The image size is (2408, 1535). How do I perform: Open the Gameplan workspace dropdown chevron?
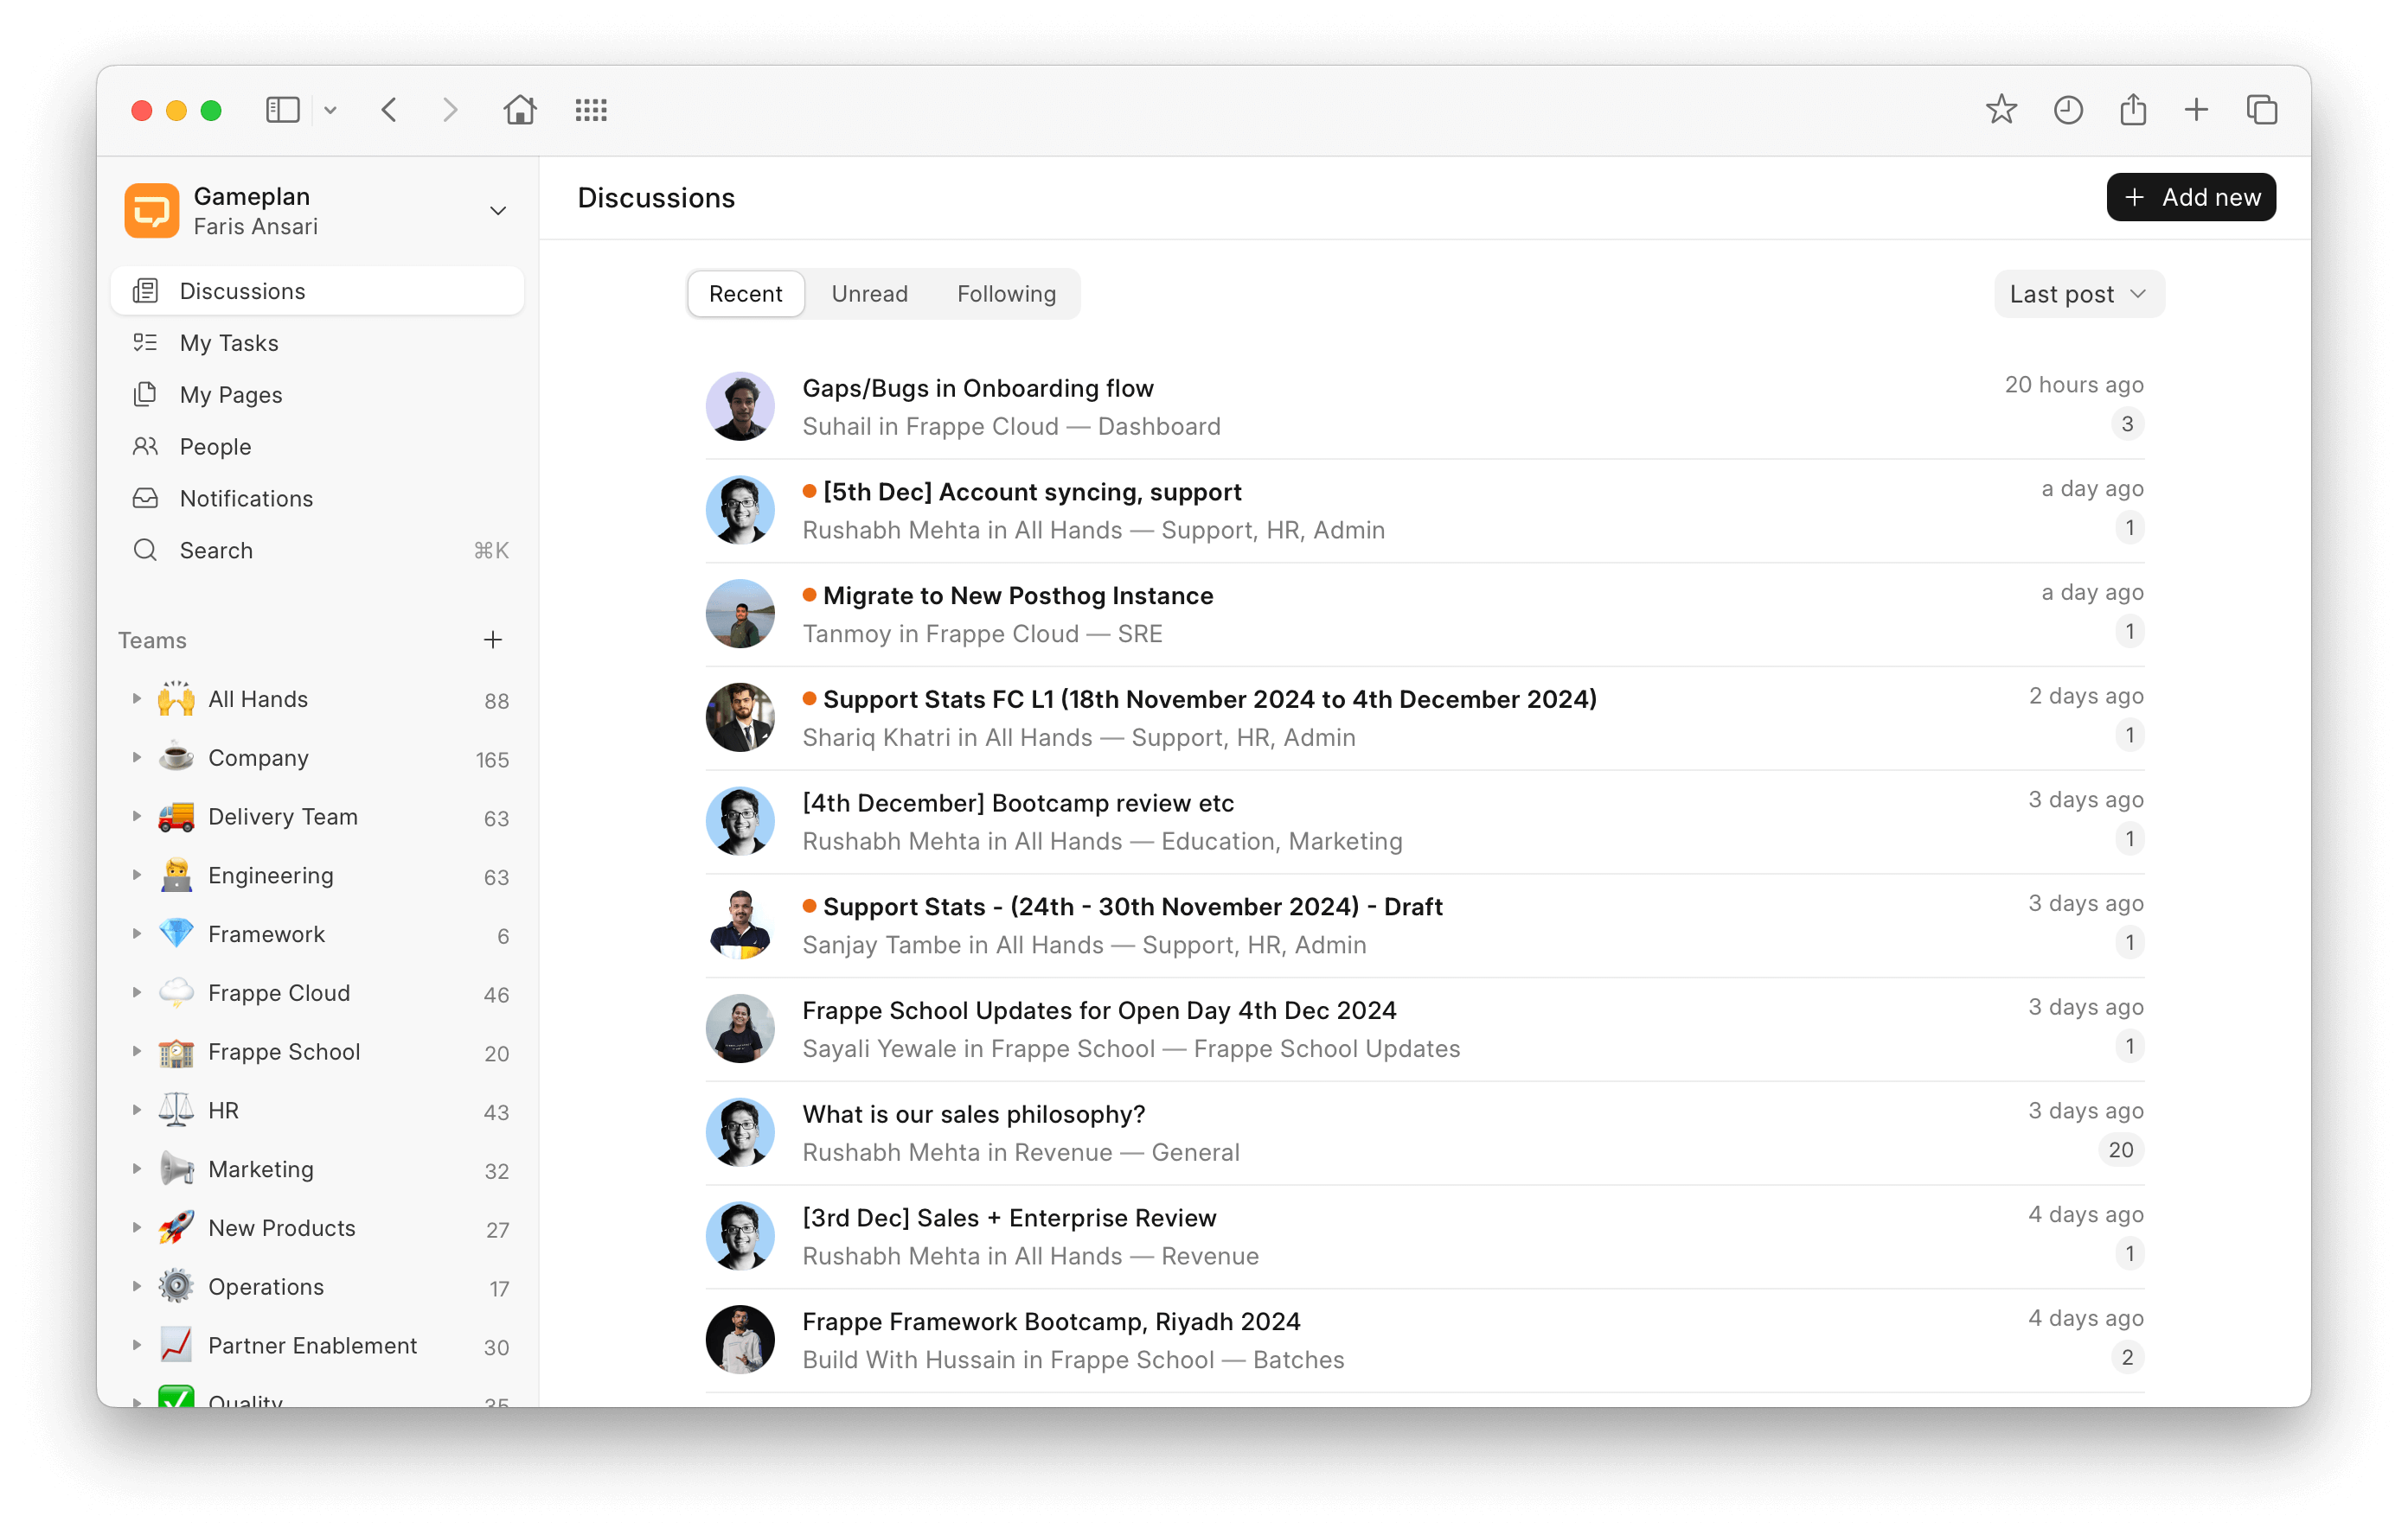tap(497, 211)
